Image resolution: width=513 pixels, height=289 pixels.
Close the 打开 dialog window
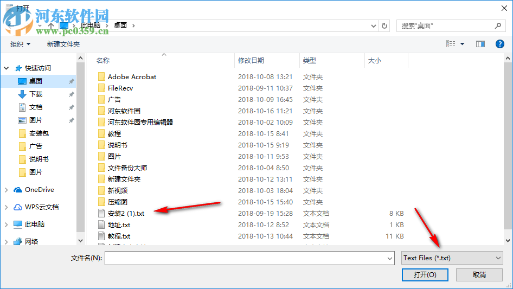[x=504, y=8]
